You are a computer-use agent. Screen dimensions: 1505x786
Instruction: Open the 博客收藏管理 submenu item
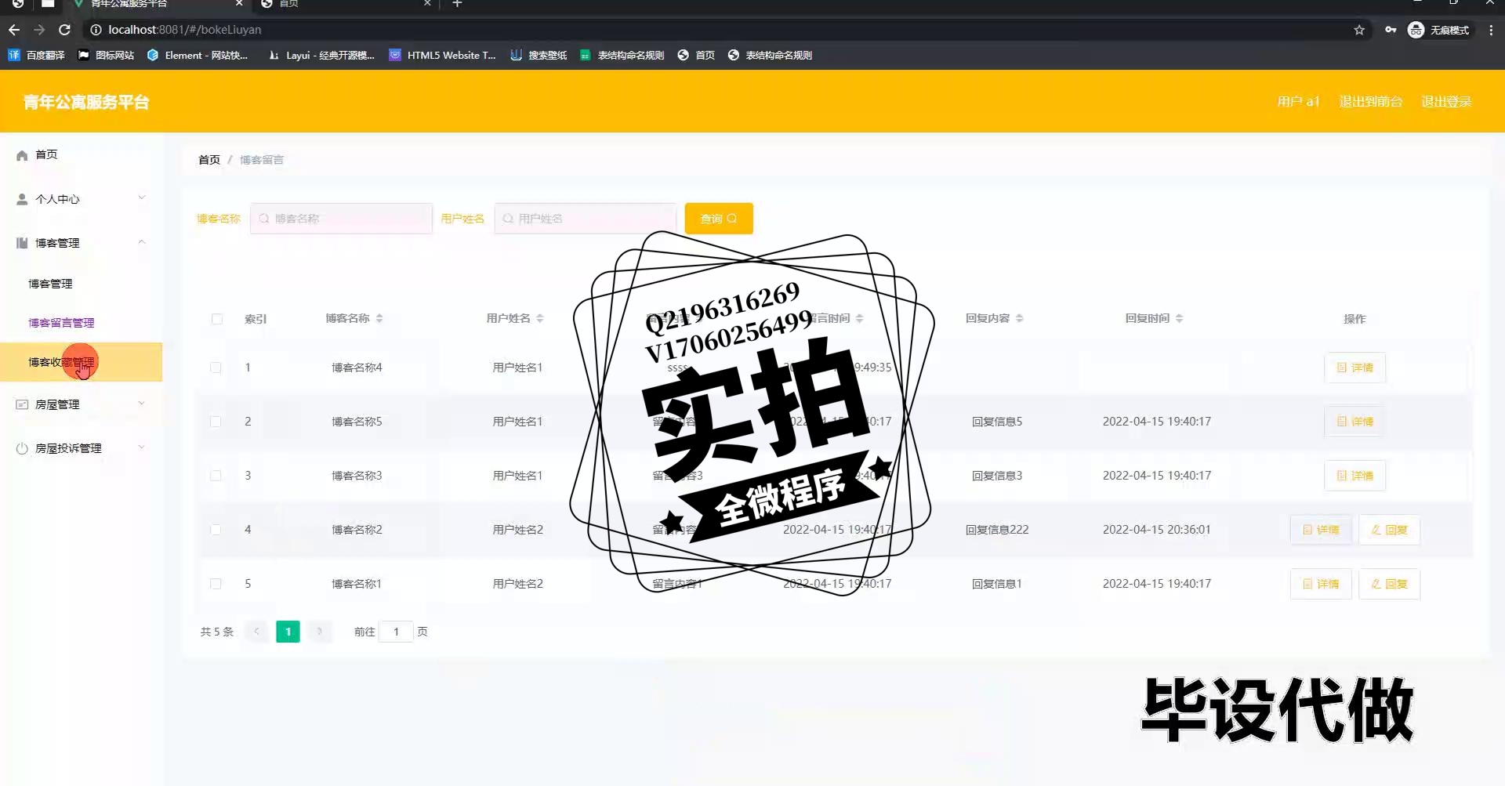(x=82, y=362)
